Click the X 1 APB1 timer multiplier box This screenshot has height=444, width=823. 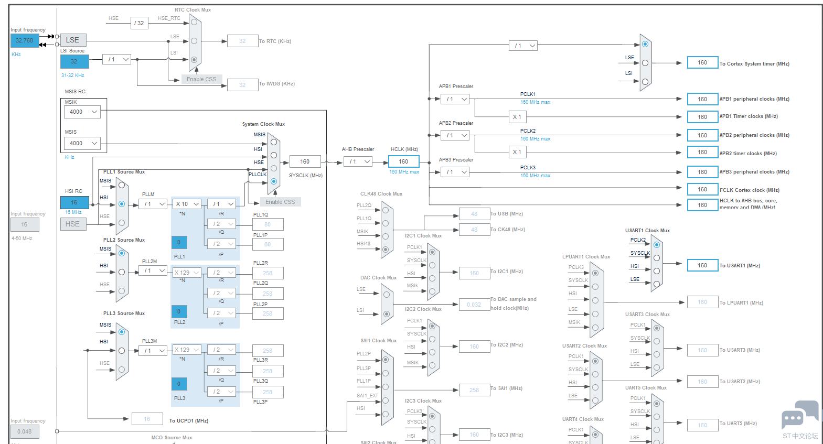tap(517, 117)
